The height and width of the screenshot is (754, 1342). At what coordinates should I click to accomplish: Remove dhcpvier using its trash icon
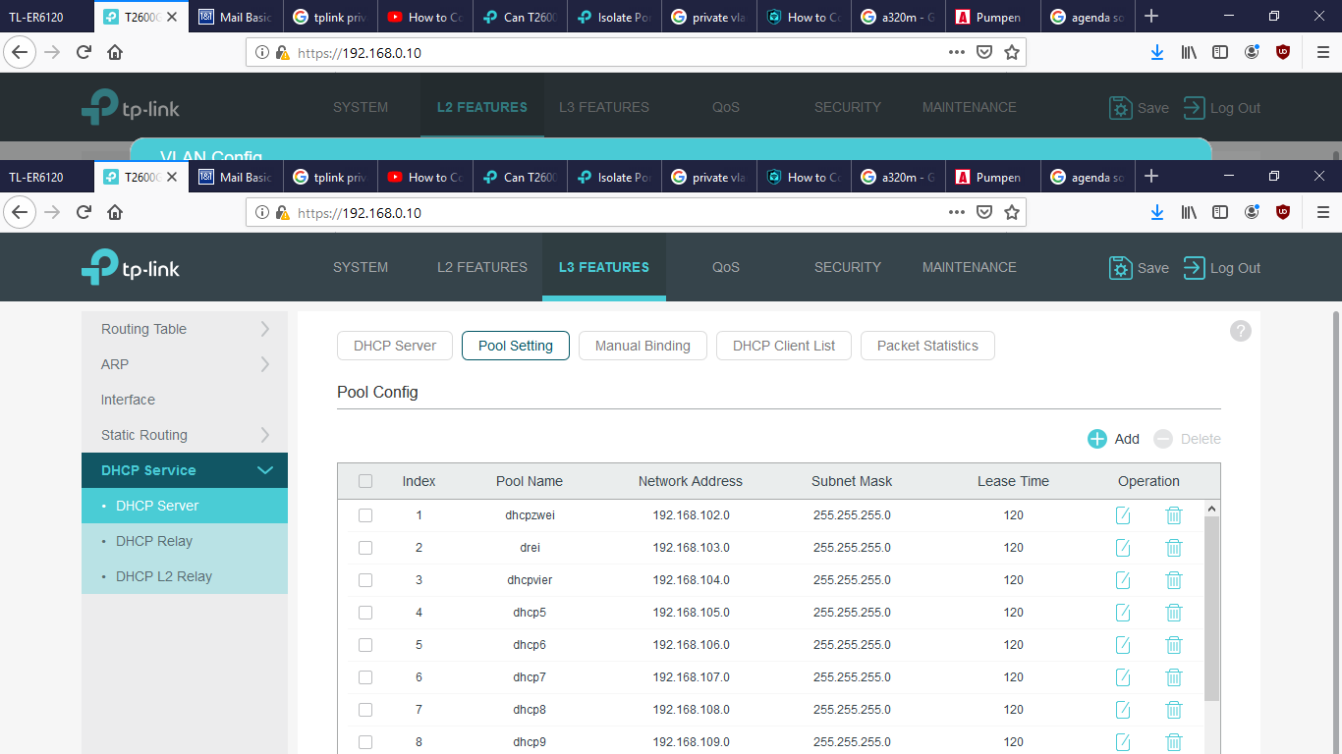tap(1173, 580)
